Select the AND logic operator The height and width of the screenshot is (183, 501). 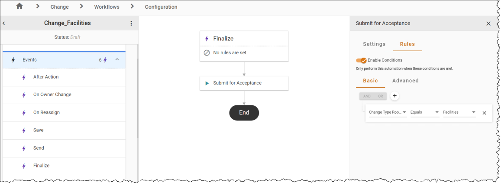click(367, 96)
